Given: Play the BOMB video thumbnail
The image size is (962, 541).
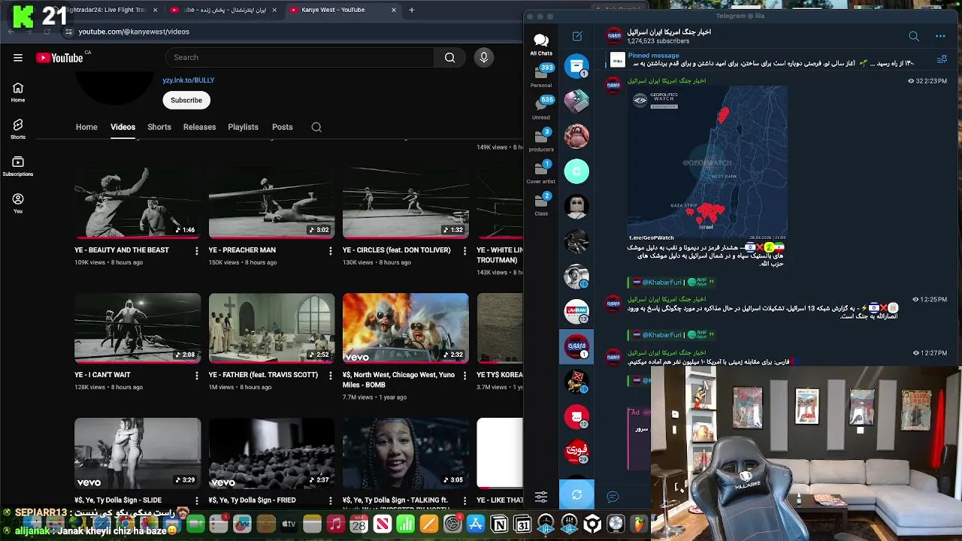Looking at the screenshot, I should pos(405,328).
